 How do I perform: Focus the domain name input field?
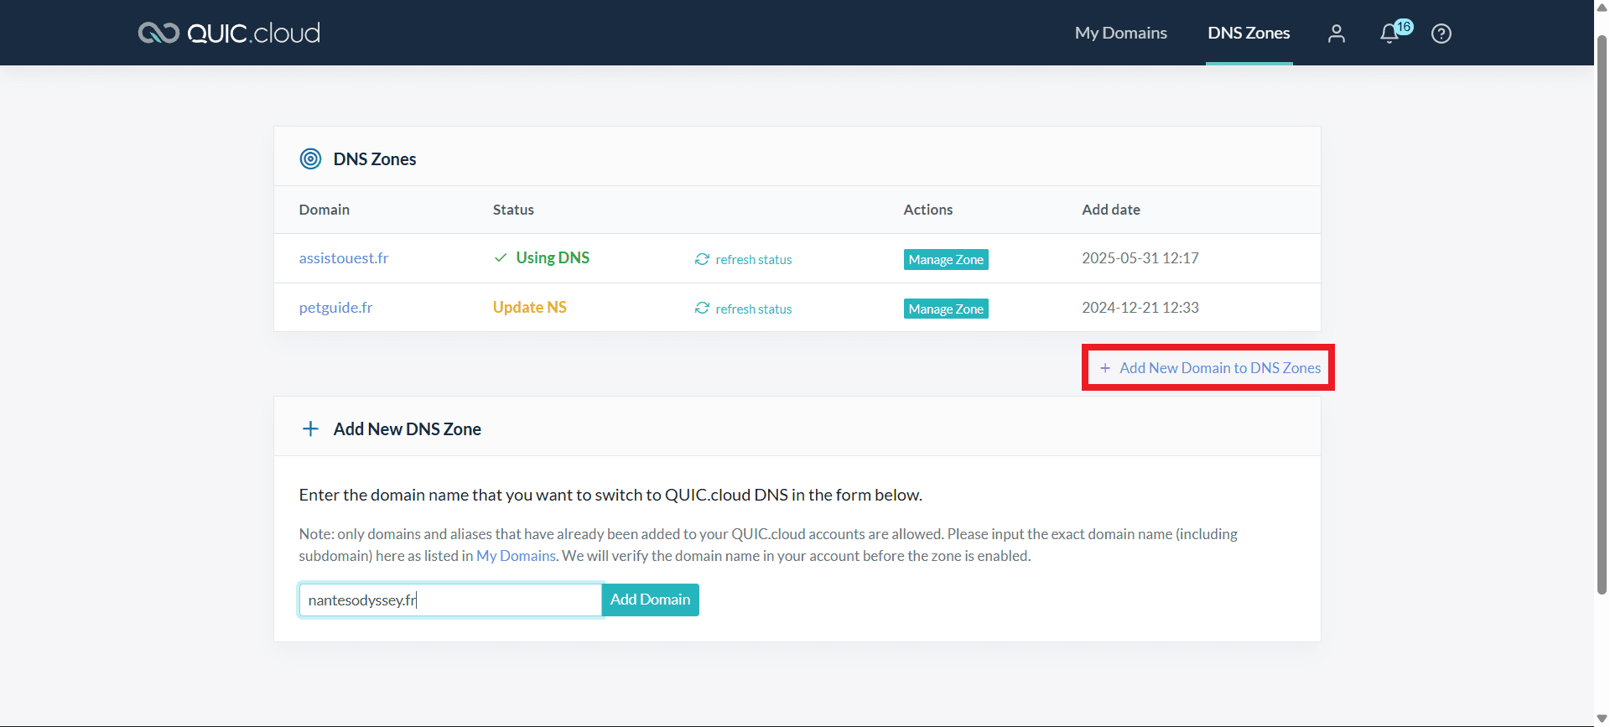(x=450, y=600)
